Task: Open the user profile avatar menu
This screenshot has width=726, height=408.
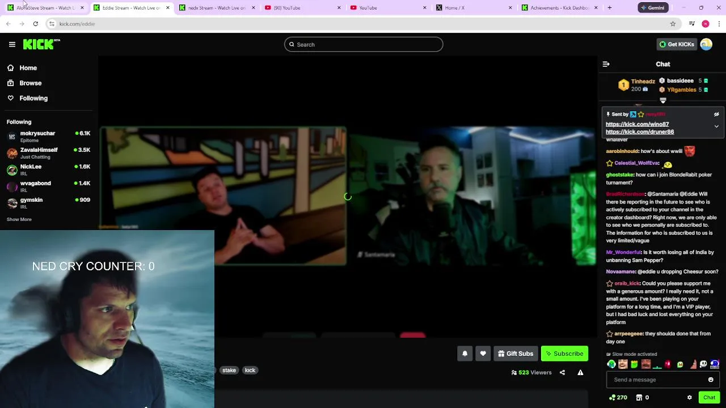Action: click(706, 44)
